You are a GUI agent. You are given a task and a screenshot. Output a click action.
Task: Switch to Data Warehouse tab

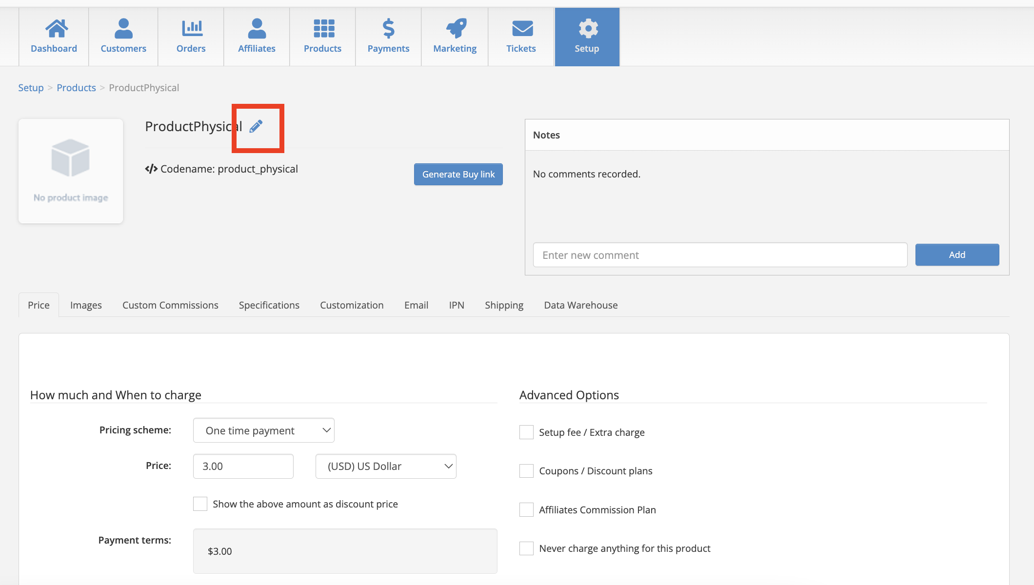[x=581, y=305]
